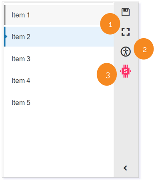Open Item 4 in the list
Viewport: 156px width, 182px height.
point(21,80)
